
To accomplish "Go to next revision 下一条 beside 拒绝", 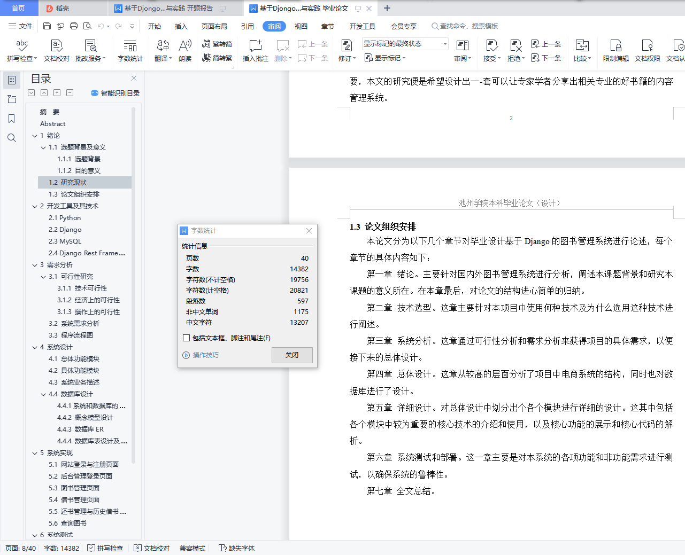I will (546, 58).
